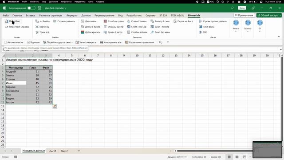The image size is (284, 160).
Task: Click the horizontal scrollbar thumb
Action: click(x=215, y=151)
